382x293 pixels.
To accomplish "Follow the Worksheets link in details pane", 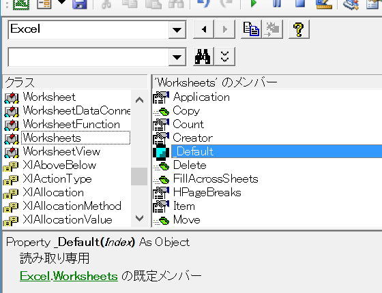I will tap(85, 276).
